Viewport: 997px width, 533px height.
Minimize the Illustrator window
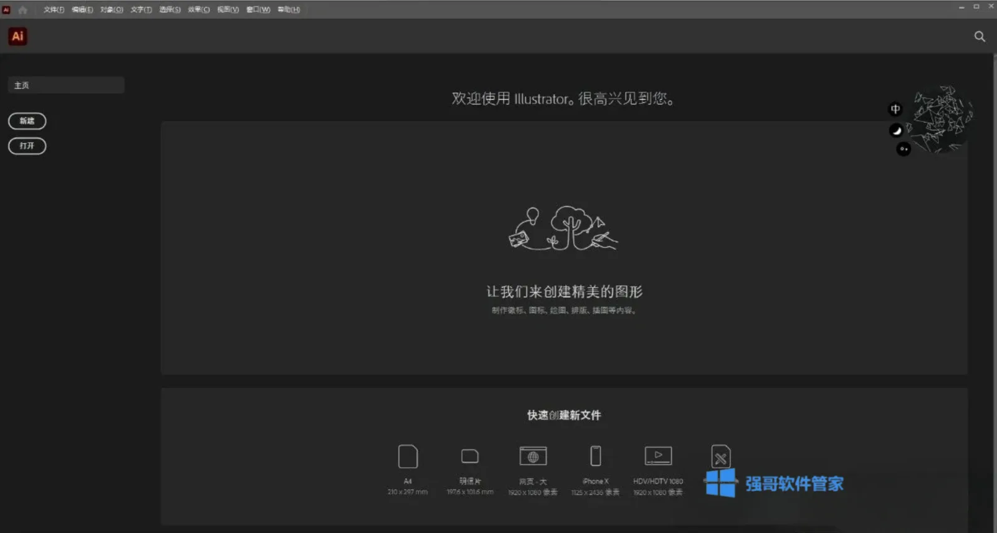coord(961,6)
